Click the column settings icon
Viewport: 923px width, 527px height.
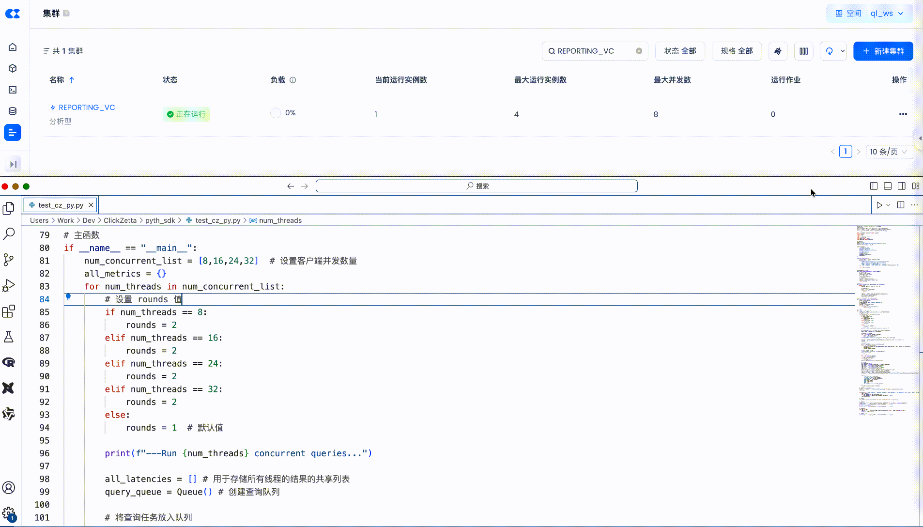pyautogui.click(x=803, y=51)
